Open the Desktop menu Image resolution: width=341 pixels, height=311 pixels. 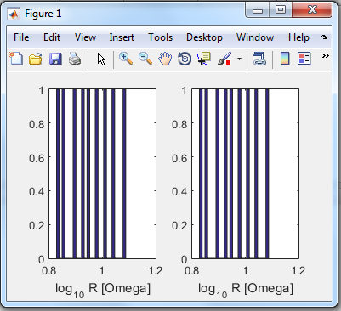pyautogui.click(x=204, y=37)
